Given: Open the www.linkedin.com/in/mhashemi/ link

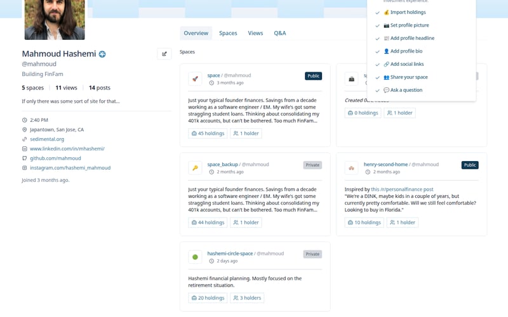Looking at the screenshot, I should pyautogui.click(x=67, y=149).
